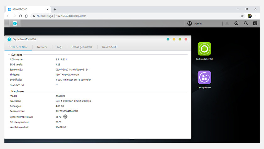Refresh system temperature reading
Image resolution: width=264 pixels, height=149 pixels.
pos(65,117)
